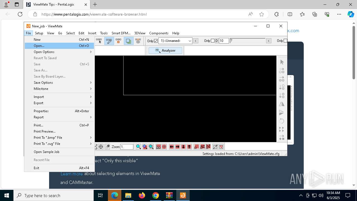Click the Copilot icon in Edge
The width and height of the screenshot is (357, 201).
(x=351, y=14)
